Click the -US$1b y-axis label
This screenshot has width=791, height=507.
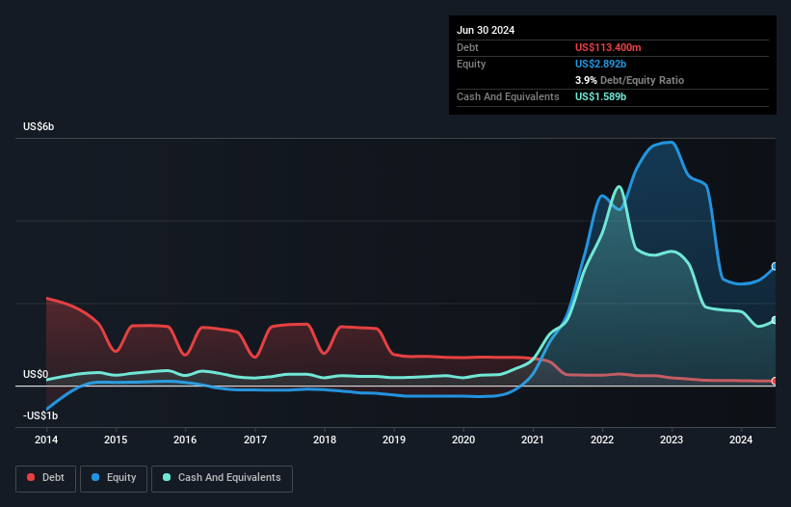(x=40, y=415)
